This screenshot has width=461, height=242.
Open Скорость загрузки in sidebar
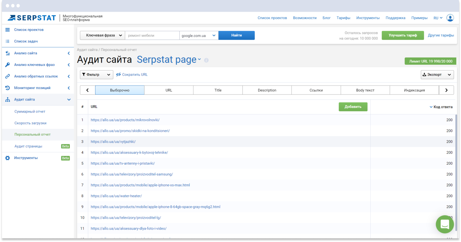(30, 123)
